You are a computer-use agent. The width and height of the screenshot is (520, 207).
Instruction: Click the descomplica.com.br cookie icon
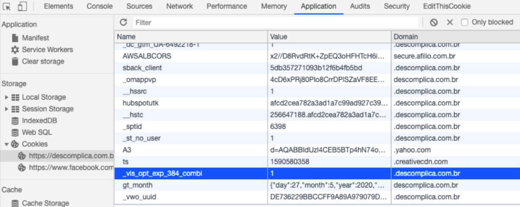pos(22,156)
